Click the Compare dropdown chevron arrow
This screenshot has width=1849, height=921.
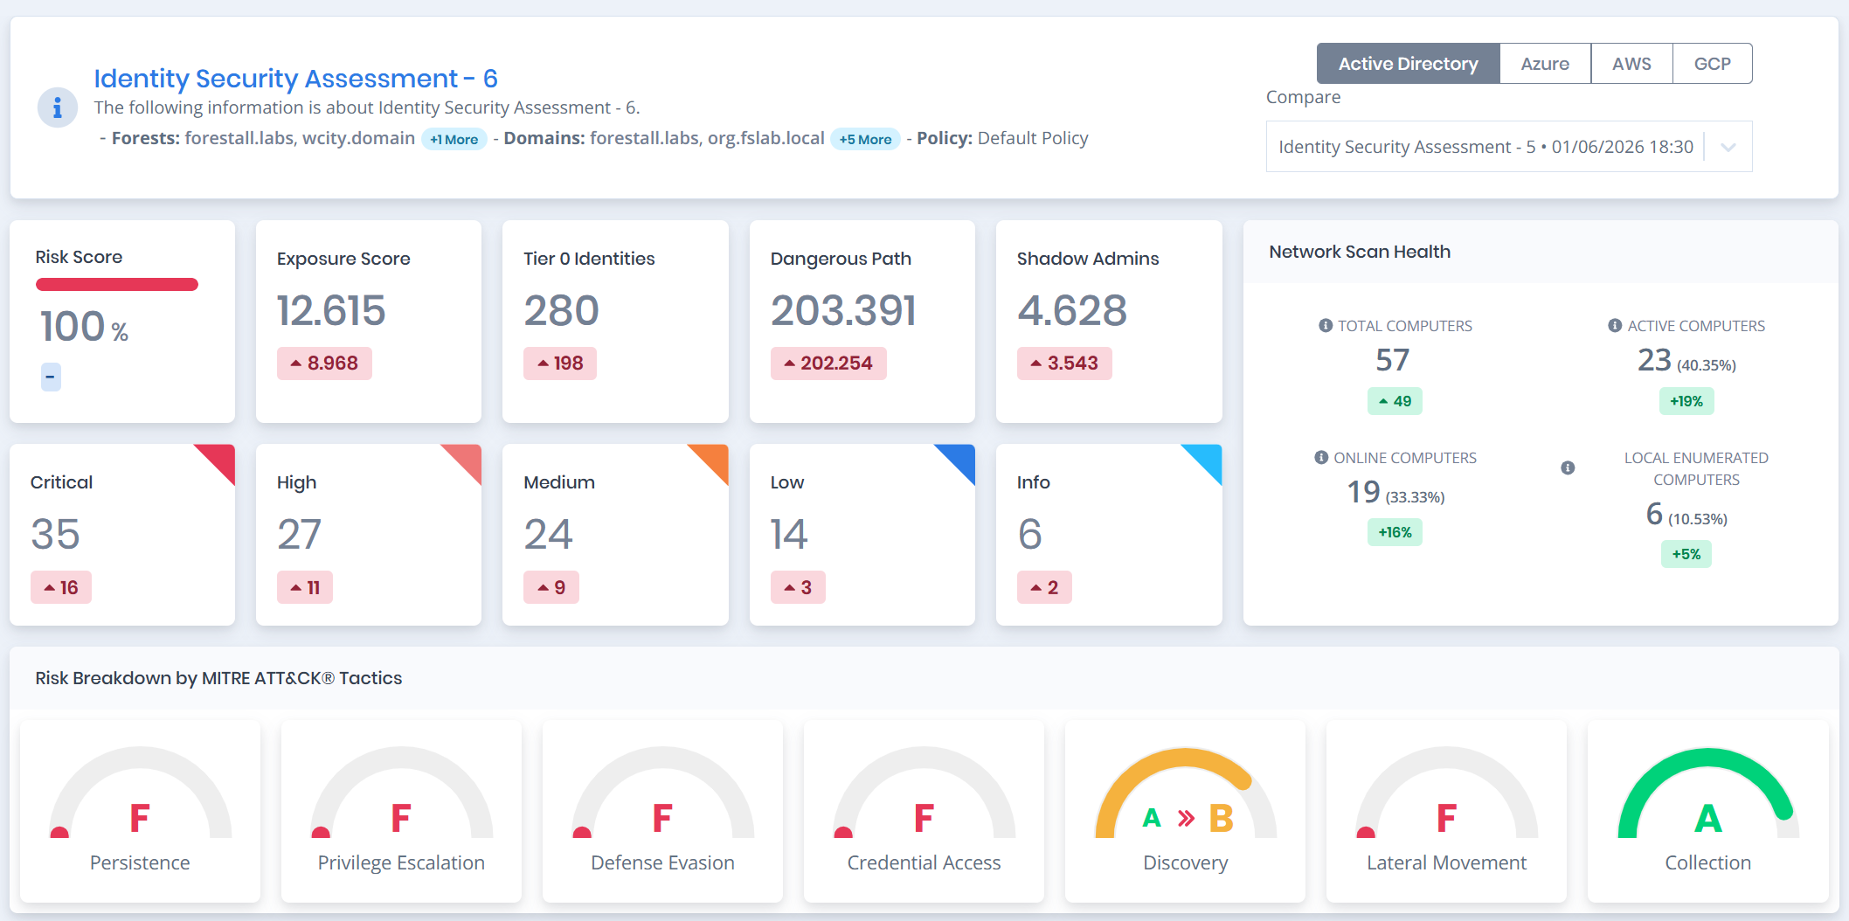[x=1728, y=147]
